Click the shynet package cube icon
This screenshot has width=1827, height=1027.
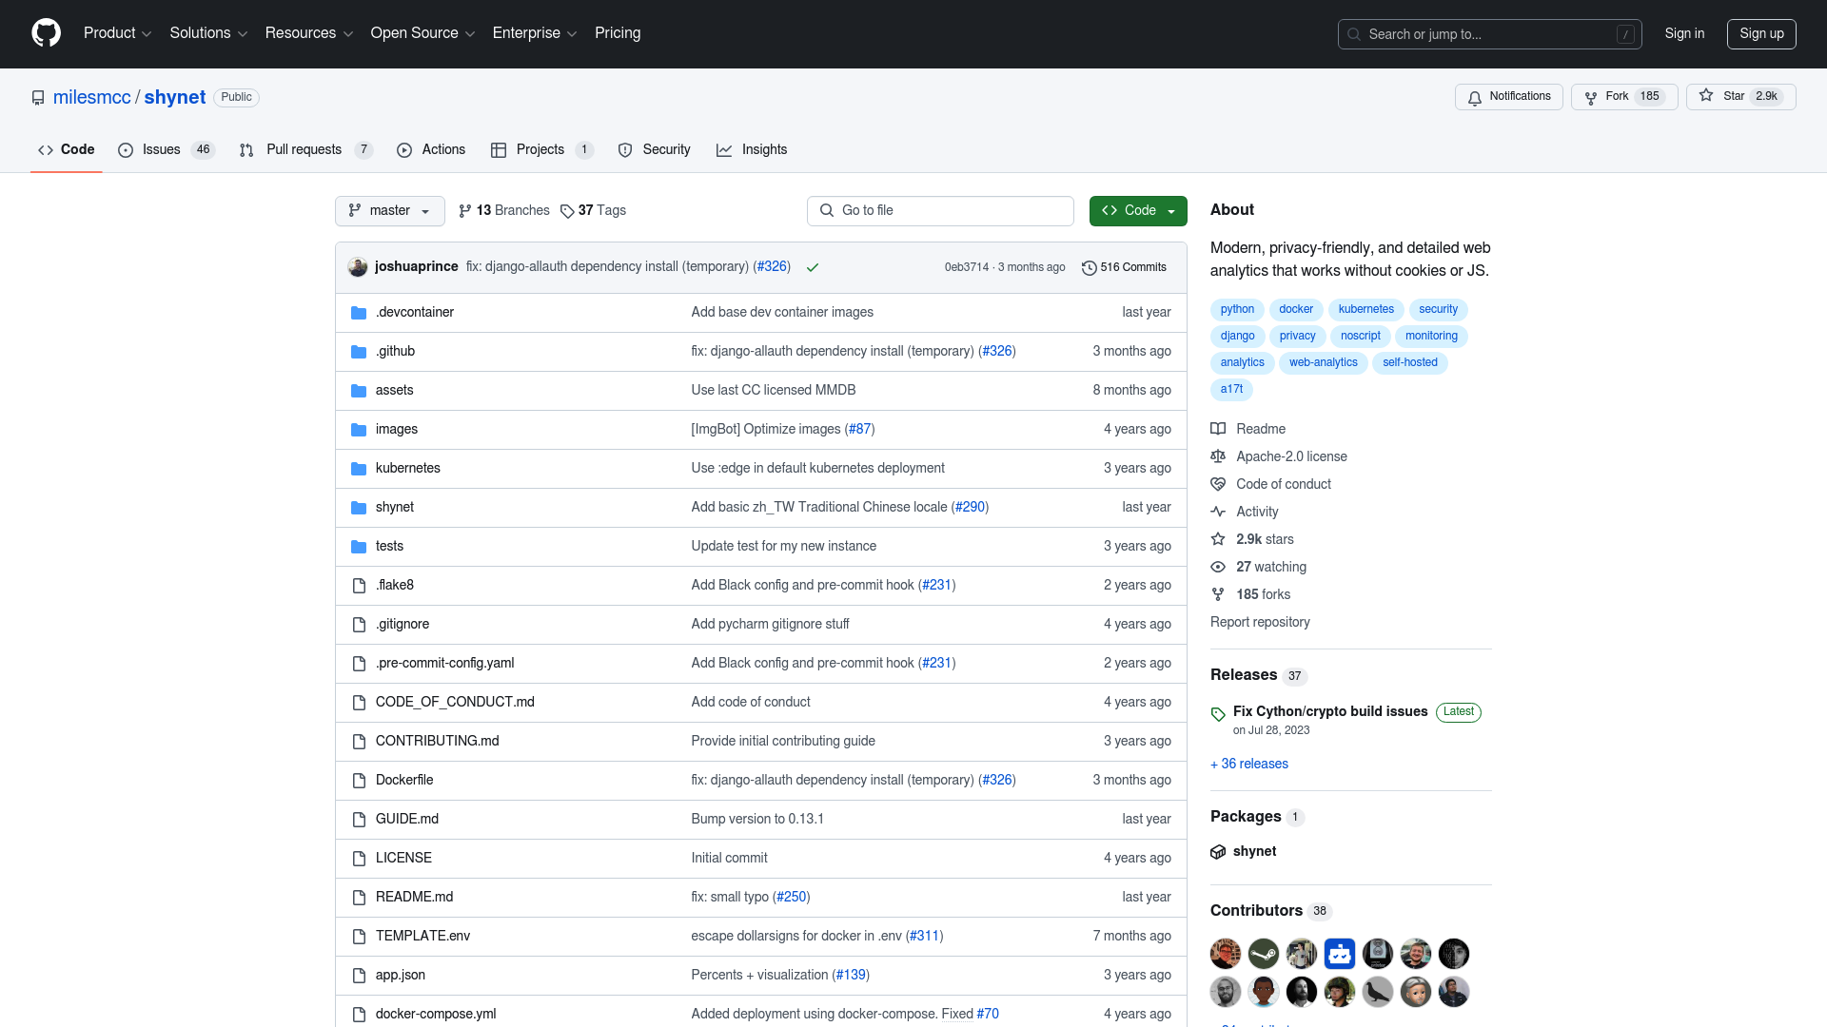(1218, 852)
